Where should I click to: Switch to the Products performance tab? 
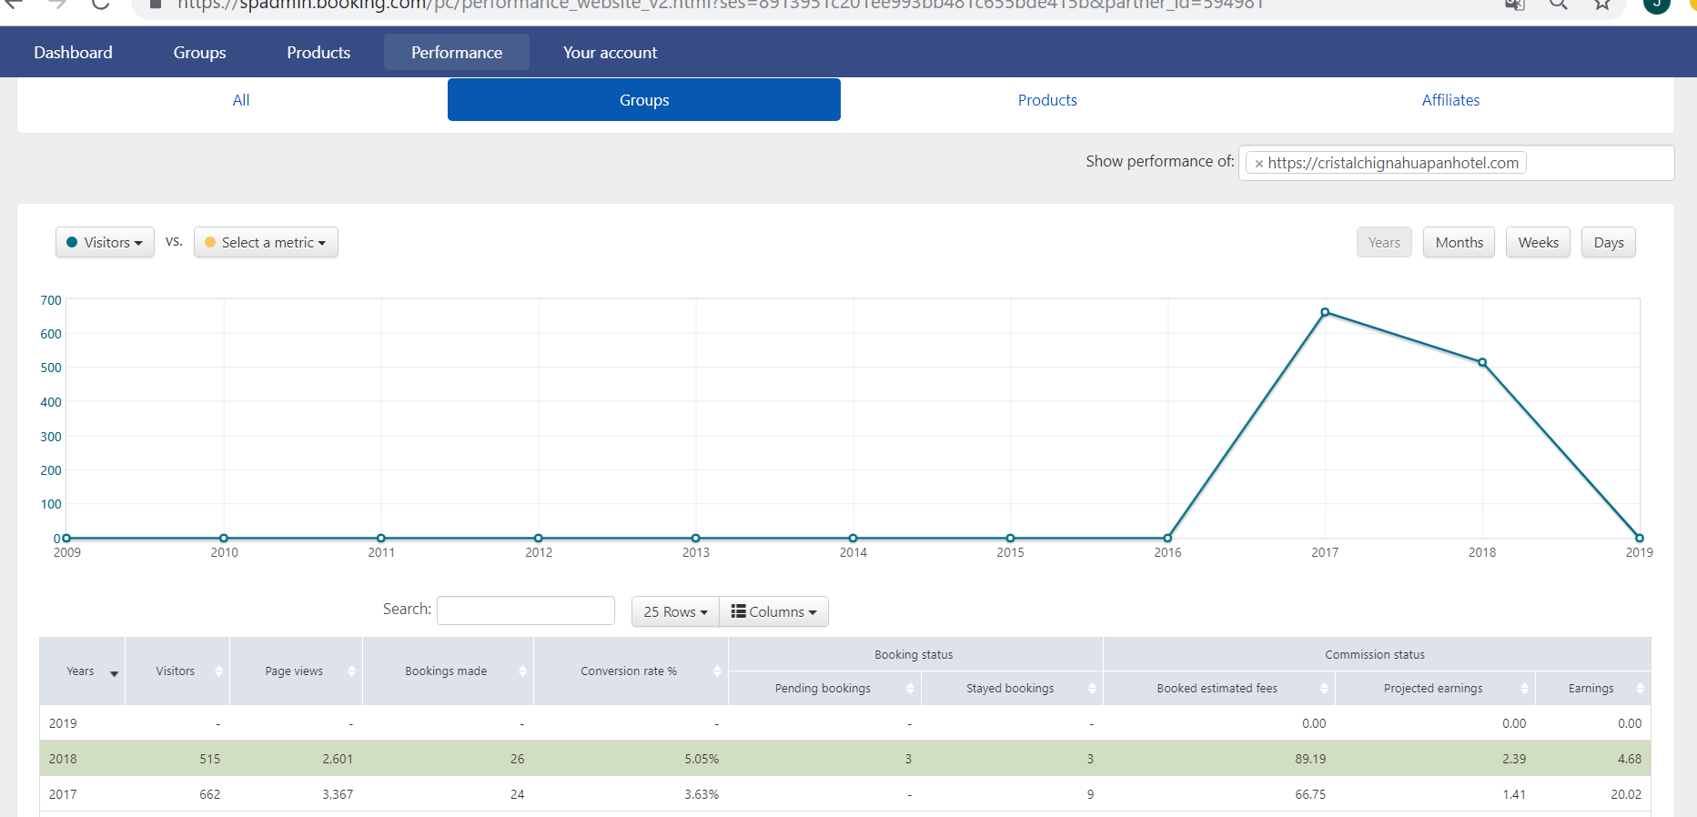pos(1047,100)
